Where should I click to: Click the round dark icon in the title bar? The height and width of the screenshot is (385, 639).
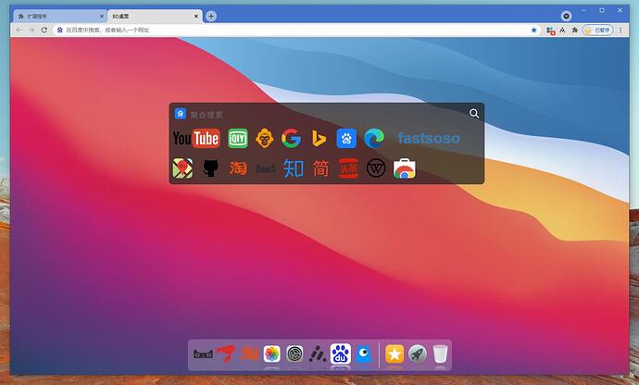[566, 16]
